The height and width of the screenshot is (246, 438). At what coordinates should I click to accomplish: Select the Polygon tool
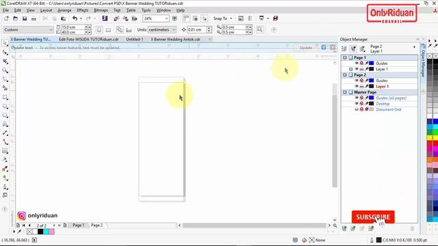tap(5, 115)
